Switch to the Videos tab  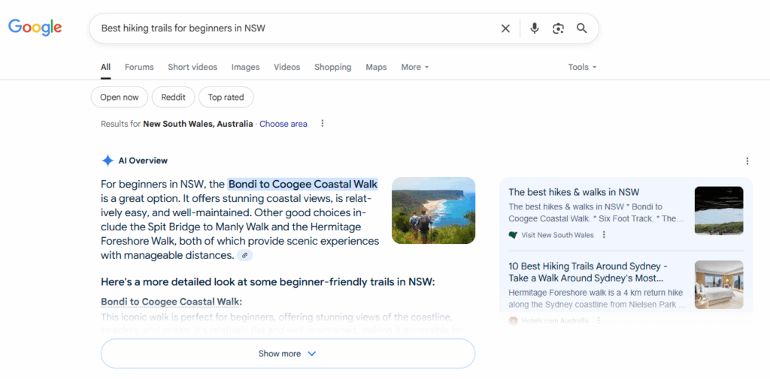pos(286,68)
